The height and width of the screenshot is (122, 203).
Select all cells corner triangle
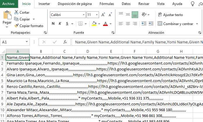pos(3,52)
